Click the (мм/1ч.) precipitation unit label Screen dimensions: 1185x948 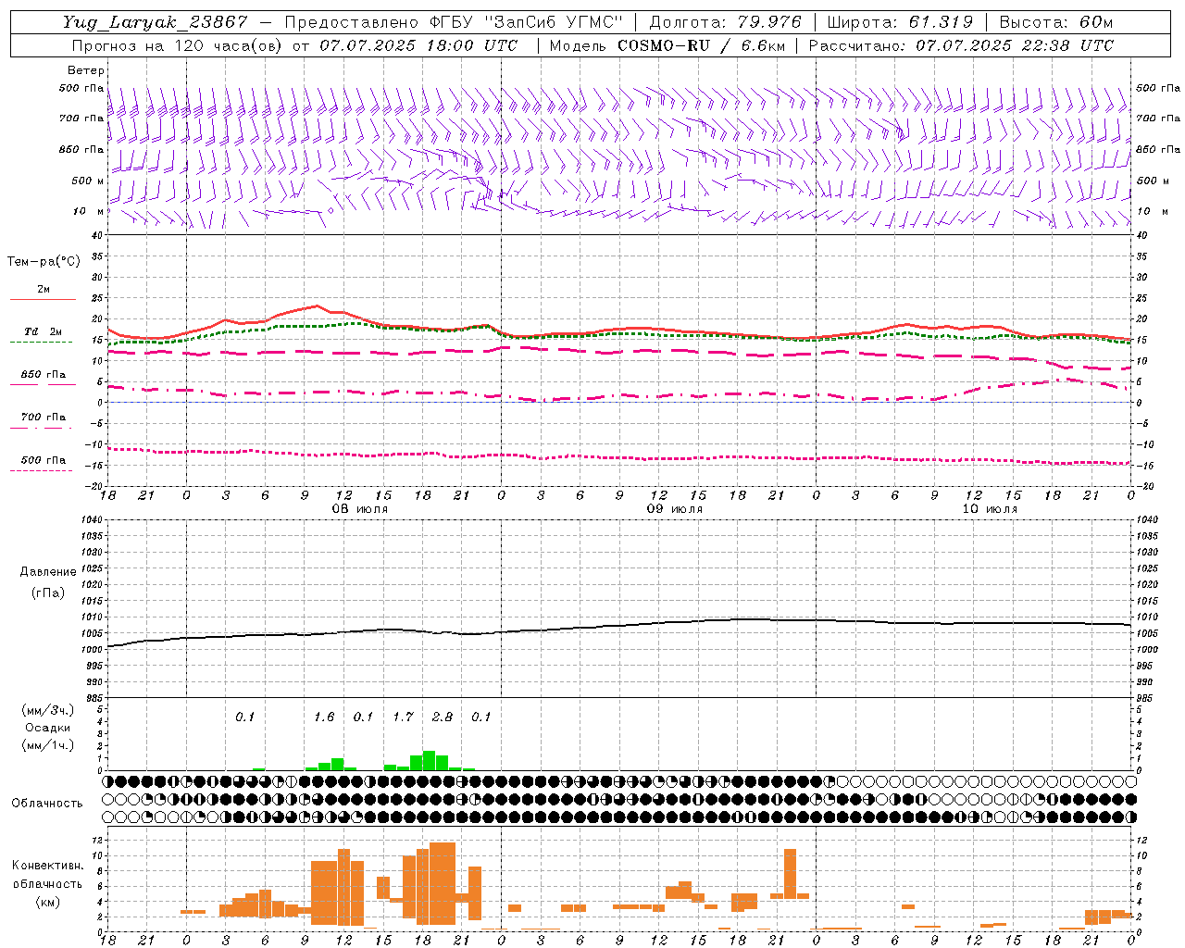48,745
